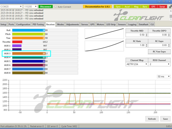Click the Mag sensor indicator
This screenshot has height=129, width=172.
(136, 6)
